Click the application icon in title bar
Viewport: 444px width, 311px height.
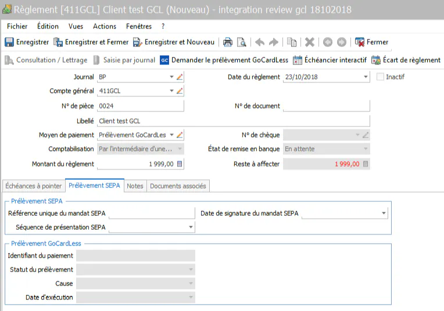(x=7, y=9)
